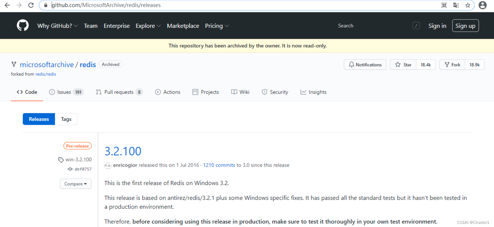Open the redis/redis forked-from link
494x227 pixels.
pos(46,74)
